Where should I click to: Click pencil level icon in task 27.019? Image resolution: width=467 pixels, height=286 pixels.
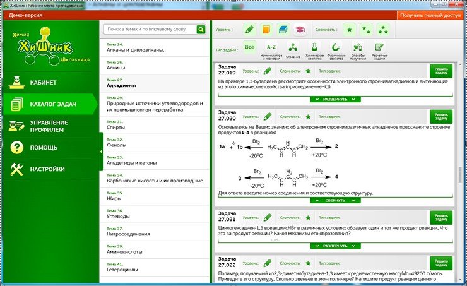268,71
